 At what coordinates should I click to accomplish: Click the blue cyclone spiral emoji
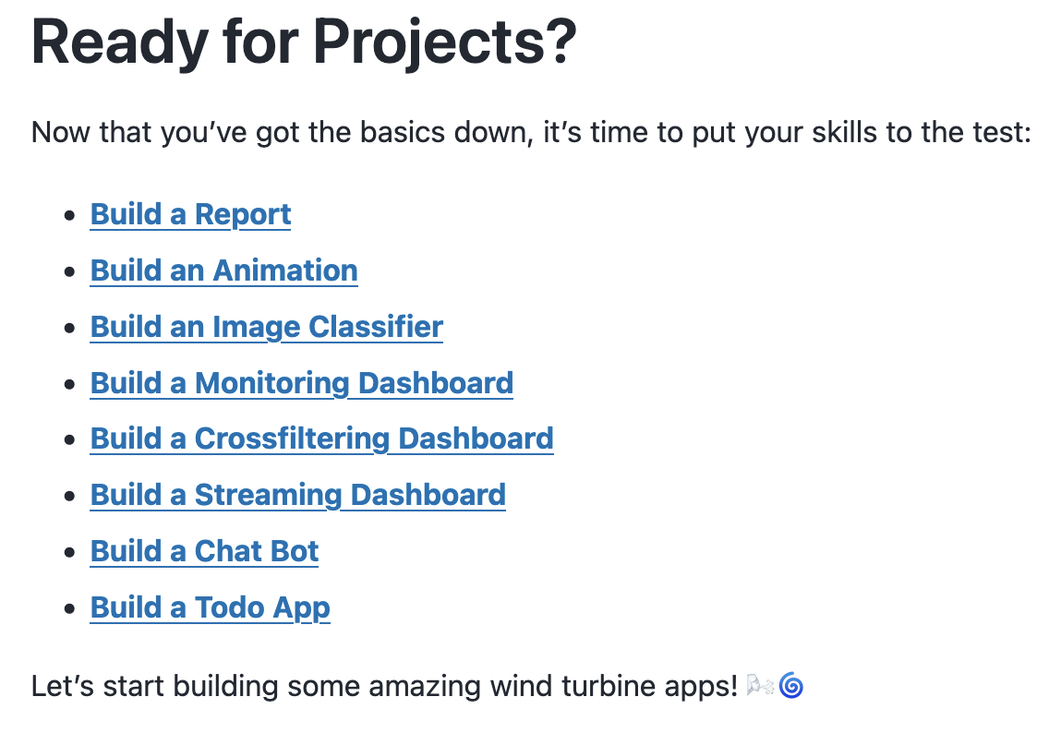point(791,686)
